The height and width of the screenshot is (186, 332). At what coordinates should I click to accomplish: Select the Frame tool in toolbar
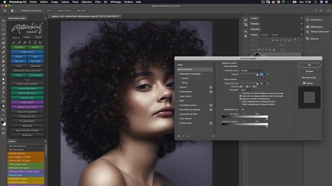tap(4, 43)
